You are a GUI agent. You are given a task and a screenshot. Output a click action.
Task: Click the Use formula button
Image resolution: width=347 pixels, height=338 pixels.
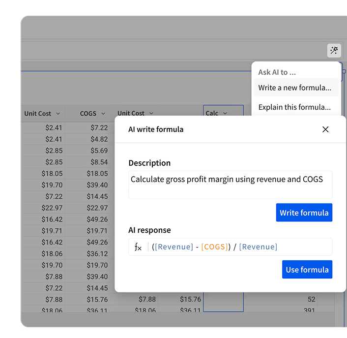pyautogui.click(x=307, y=270)
